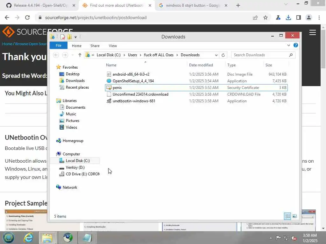Viewport: 326px width, 244px height.
Task: Click Downloads breadcrumb in address bar
Action: click(x=190, y=55)
